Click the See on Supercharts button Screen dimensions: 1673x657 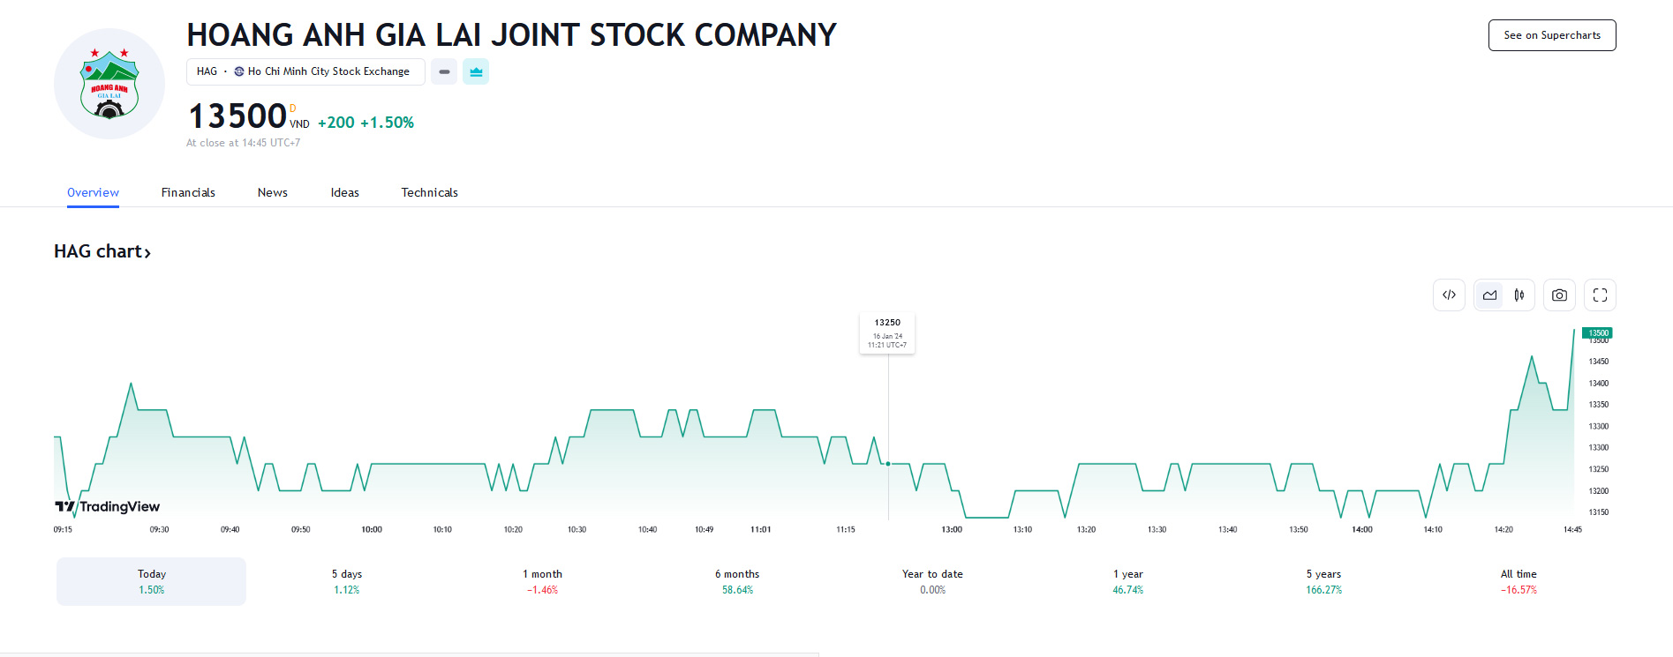coord(1551,35)
